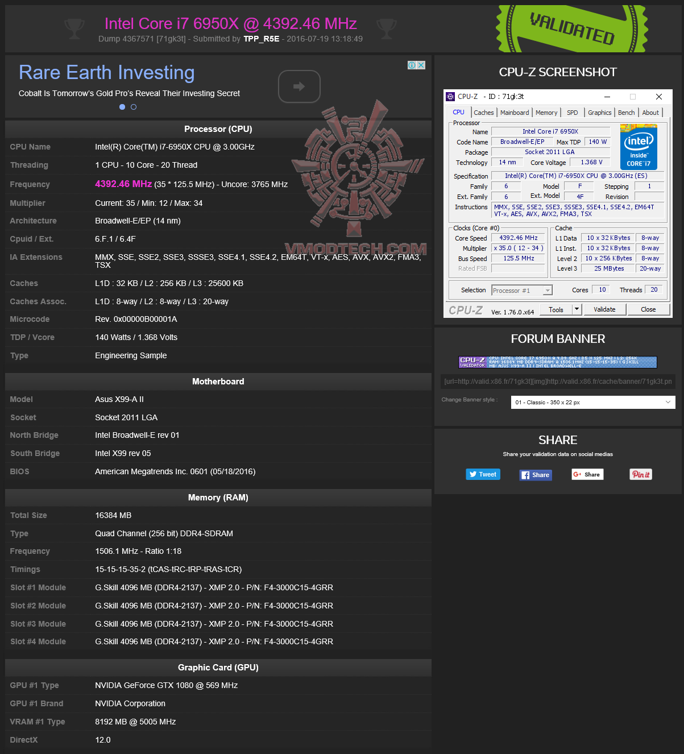Click the Validate button
This screenshot has height=754, width=684.
(604, 309)
